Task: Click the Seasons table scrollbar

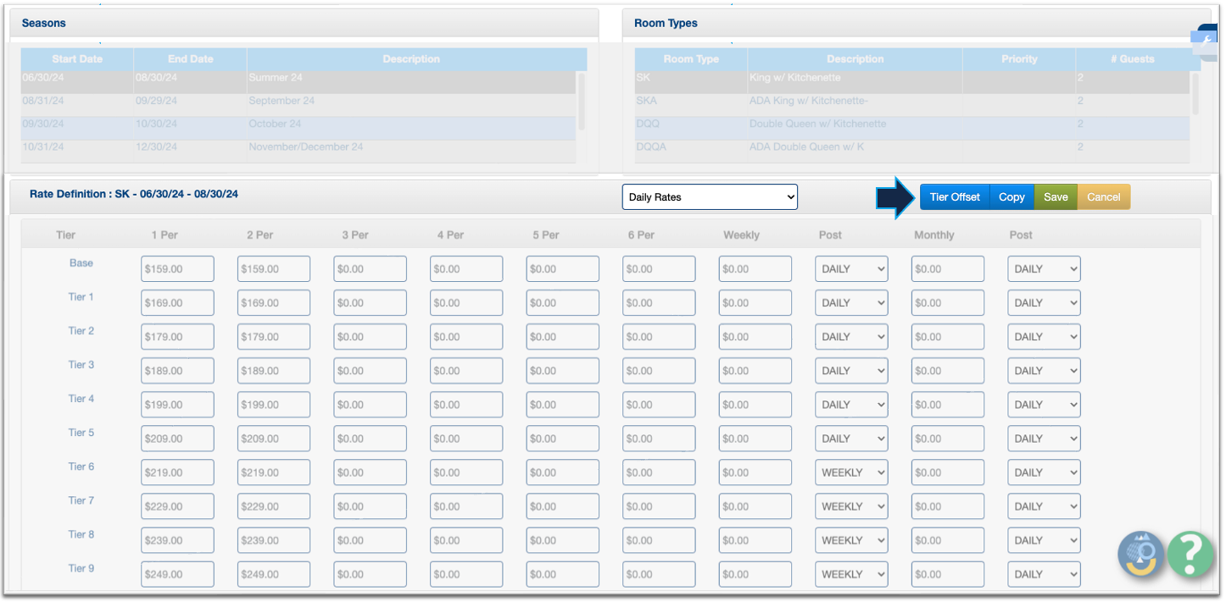Action: click(582, 100)
